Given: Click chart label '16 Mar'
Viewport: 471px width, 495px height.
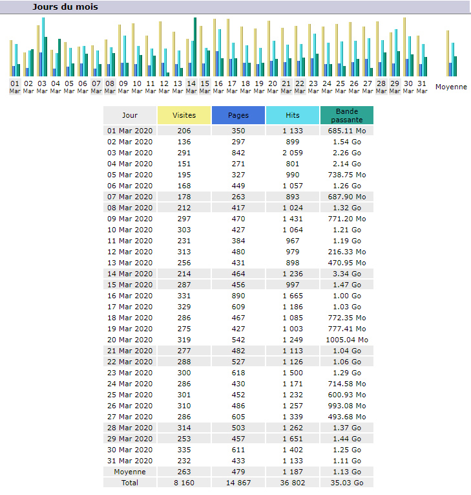Looking at the screenshot, I should (218, 87).
